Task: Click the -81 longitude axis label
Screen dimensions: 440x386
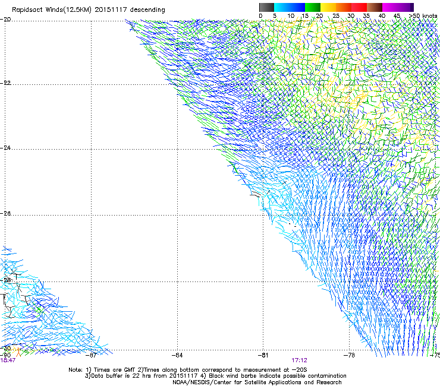Action: (x=263, y=356)
